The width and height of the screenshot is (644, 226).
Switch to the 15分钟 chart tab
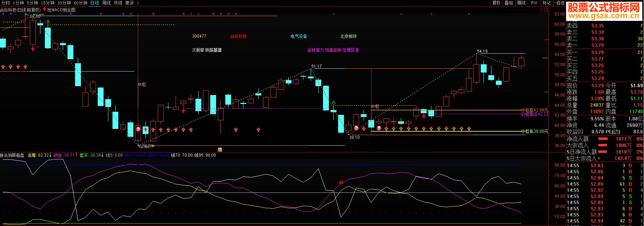click(48, 3)
